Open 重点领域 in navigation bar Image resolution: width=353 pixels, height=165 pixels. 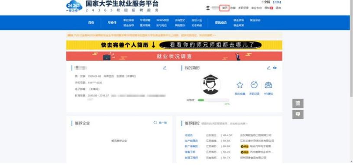145,25
